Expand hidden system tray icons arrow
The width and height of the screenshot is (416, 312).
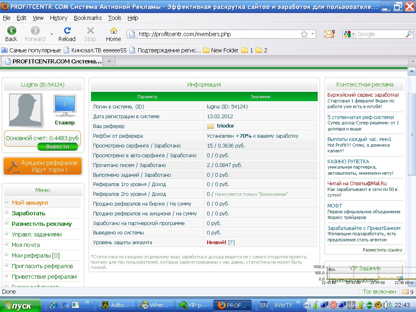307,305
